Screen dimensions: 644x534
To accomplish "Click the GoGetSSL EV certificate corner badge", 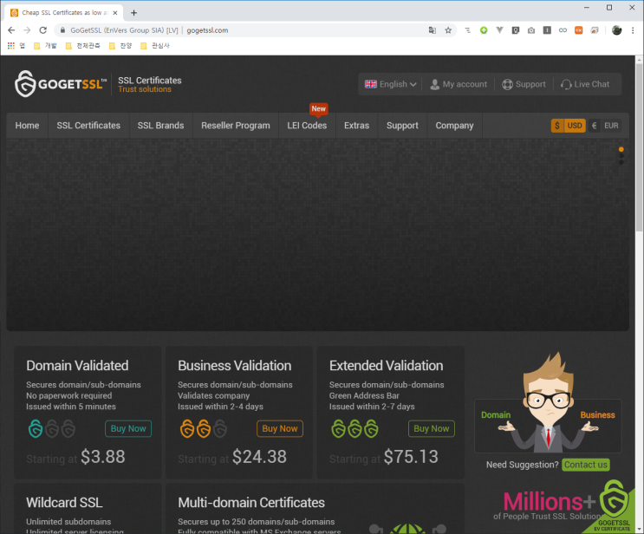I will pyautogui.click(x=613, y=507).
